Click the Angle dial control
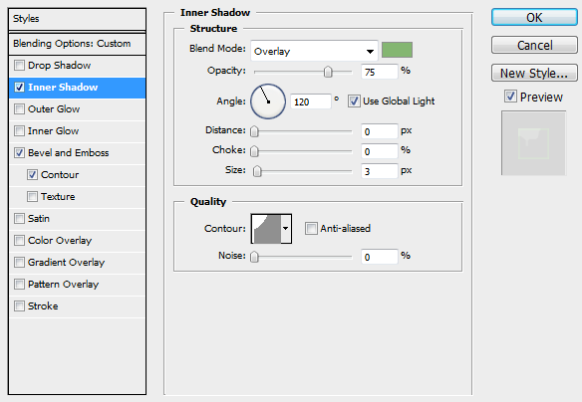582x402 pixels. [268, 101]
